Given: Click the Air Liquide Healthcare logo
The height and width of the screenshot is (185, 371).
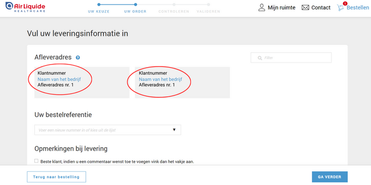Looking at the screenshot, I should coord(25,8).
